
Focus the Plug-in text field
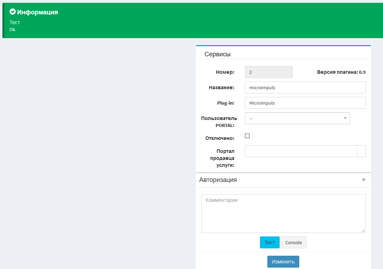tap(305, 103)
